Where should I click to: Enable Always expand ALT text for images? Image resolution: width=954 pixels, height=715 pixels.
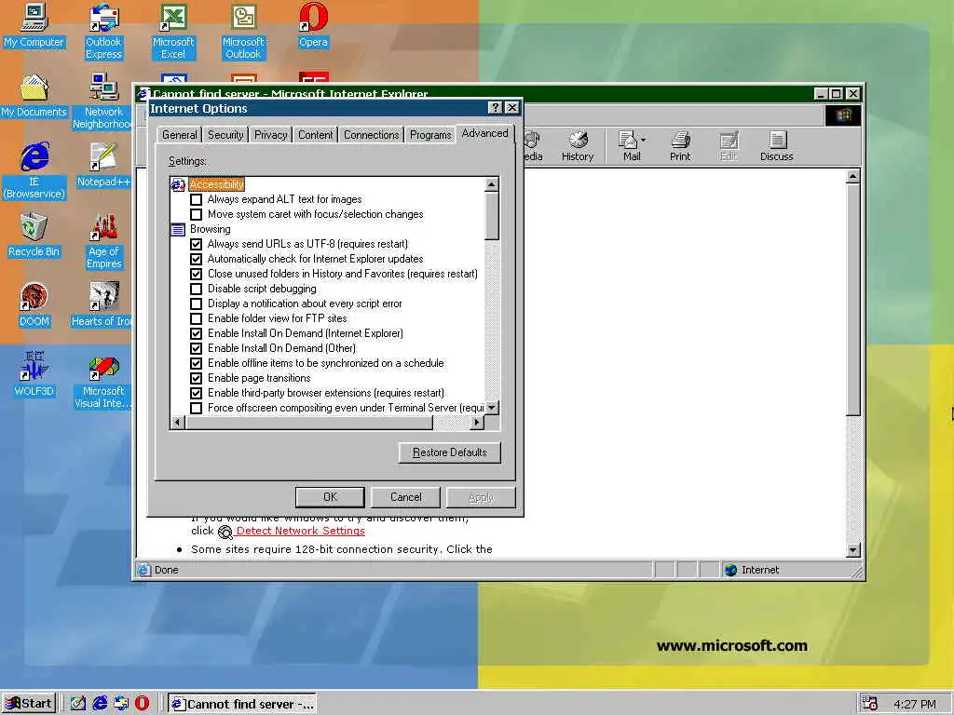[196, 199]
